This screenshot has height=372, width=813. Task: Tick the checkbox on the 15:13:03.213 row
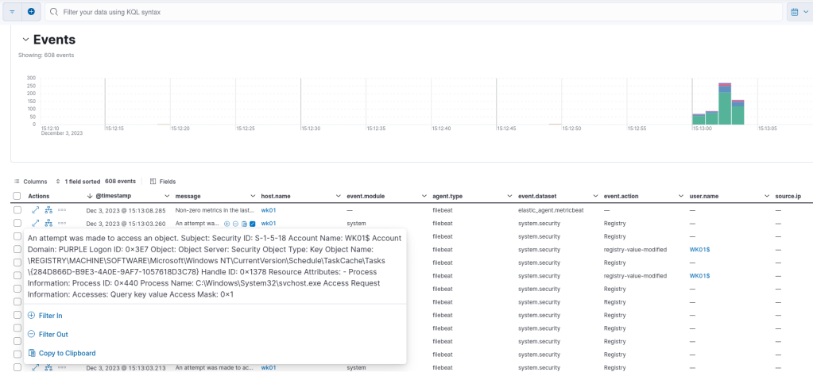17,367
